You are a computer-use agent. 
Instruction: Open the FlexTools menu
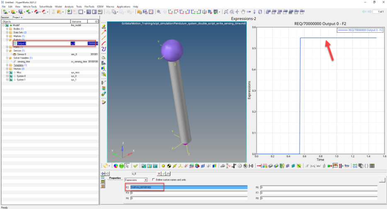click(89, 7)
